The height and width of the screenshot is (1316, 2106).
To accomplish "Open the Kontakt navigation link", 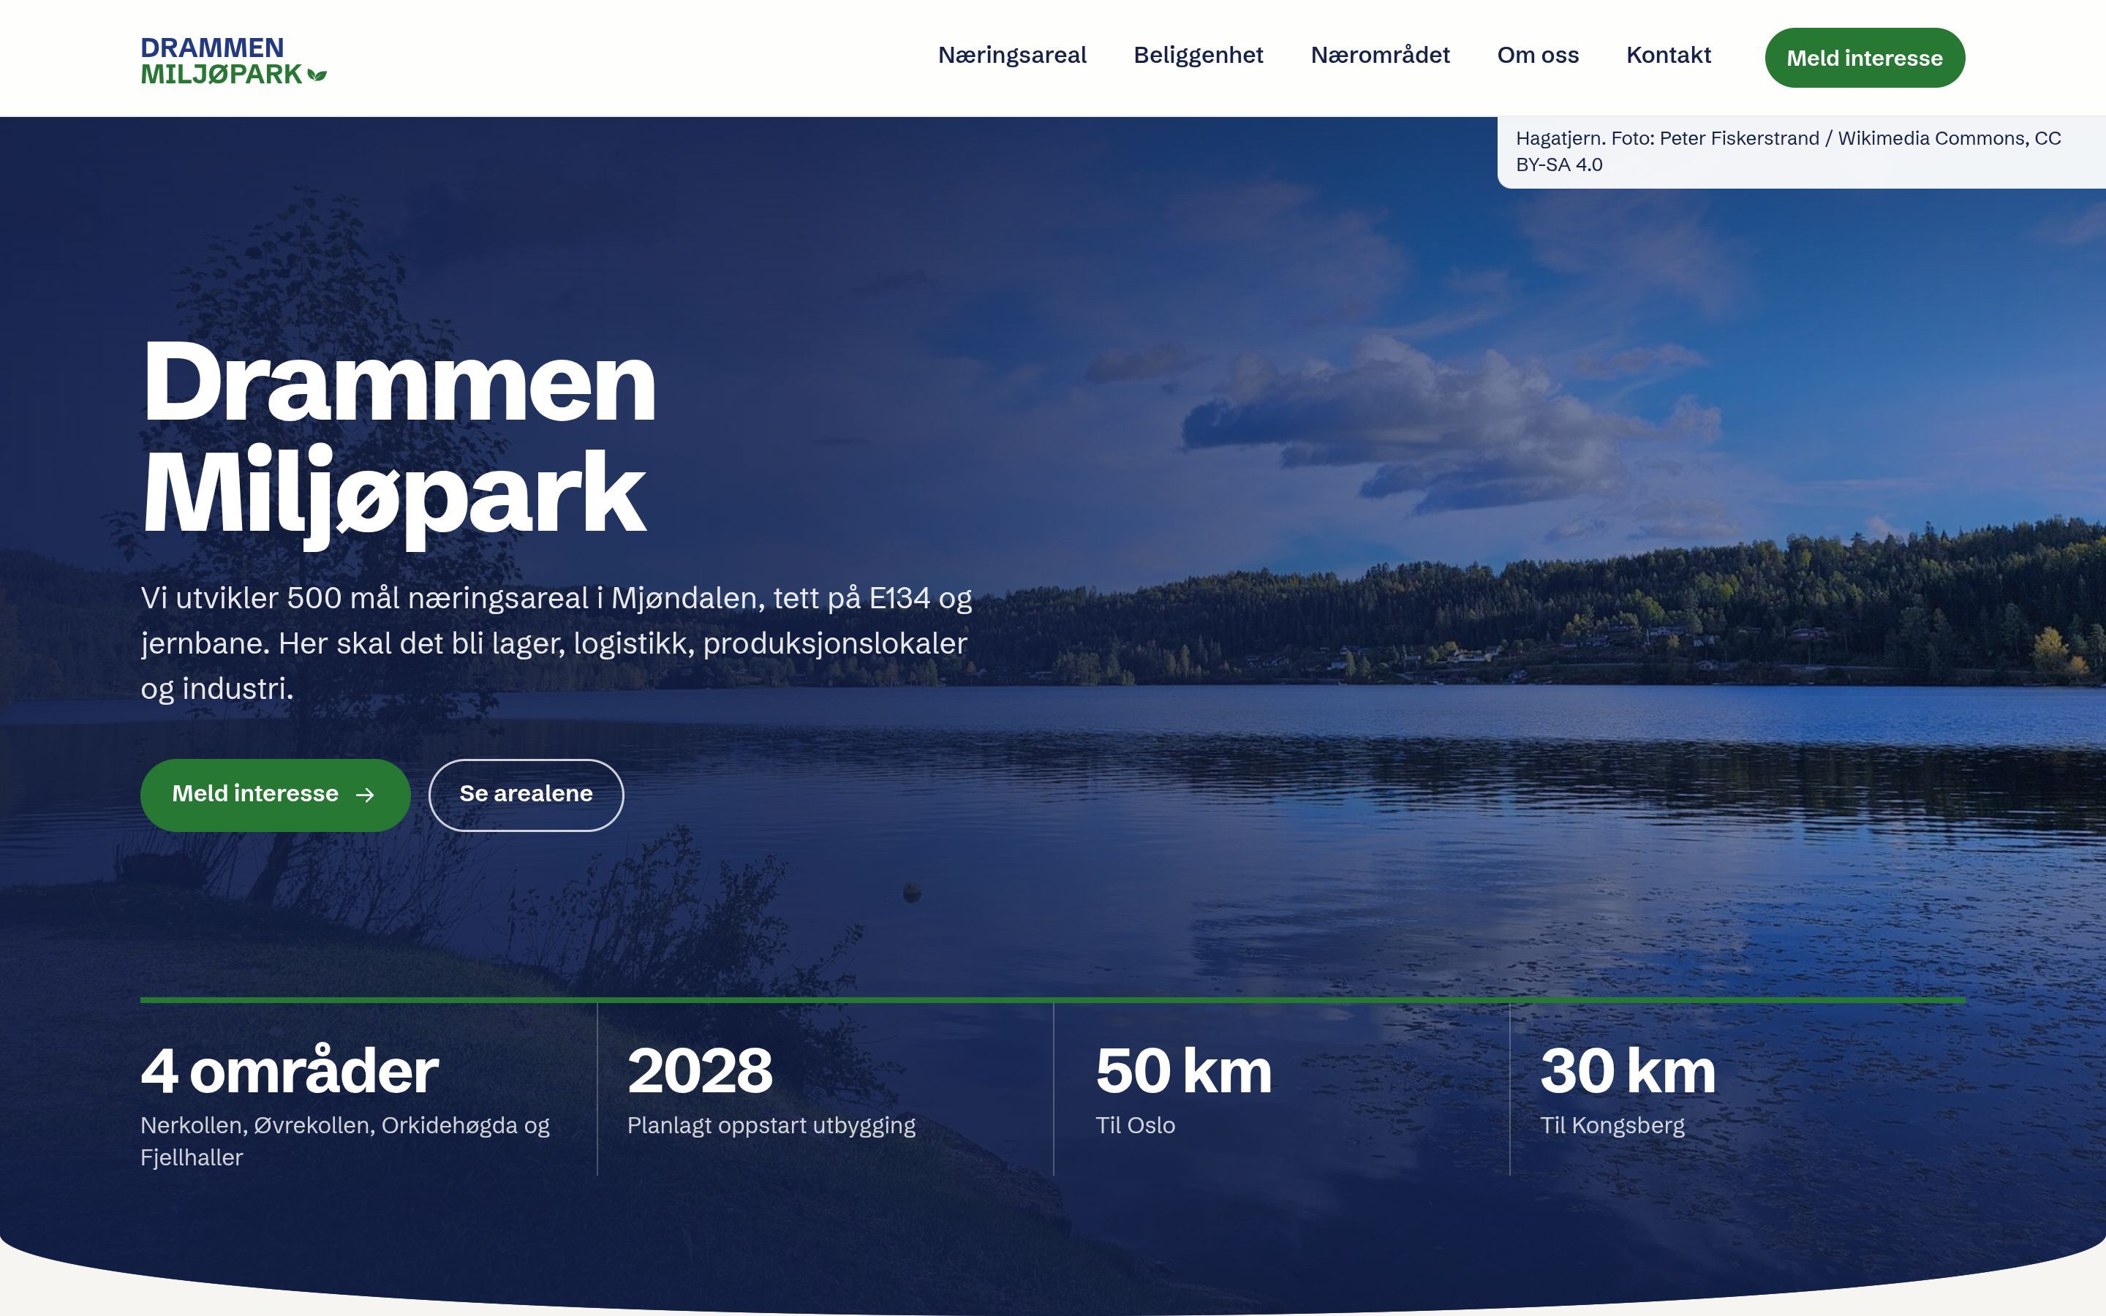I will coord(1668,55).
